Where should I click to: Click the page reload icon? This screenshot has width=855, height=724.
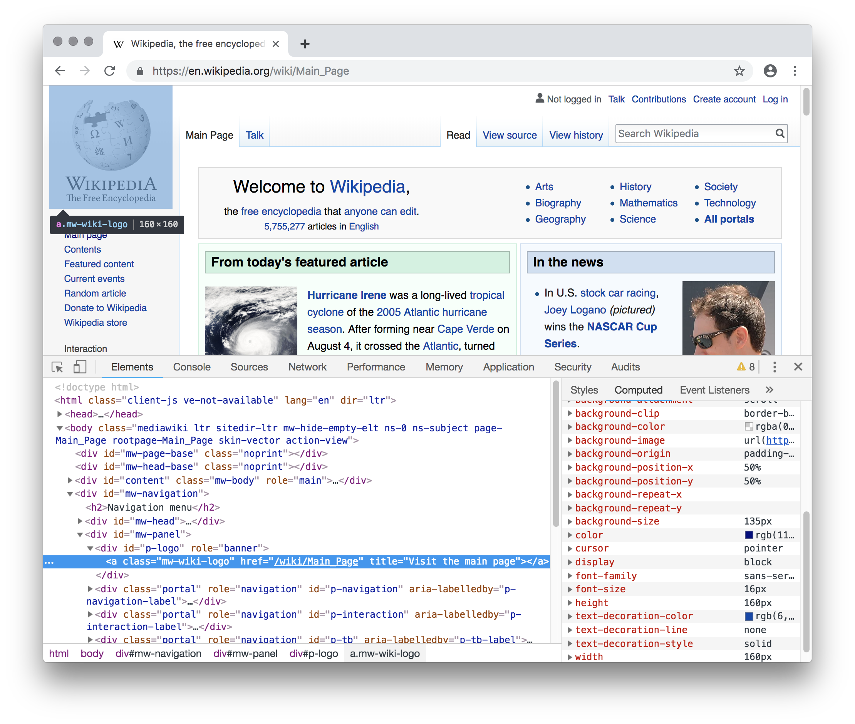pyautogui.click(x=109, y=70)
